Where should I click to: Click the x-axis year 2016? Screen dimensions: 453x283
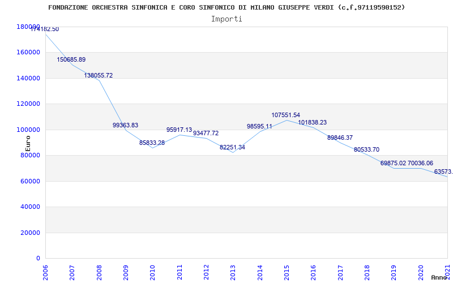tap(314, 272)
